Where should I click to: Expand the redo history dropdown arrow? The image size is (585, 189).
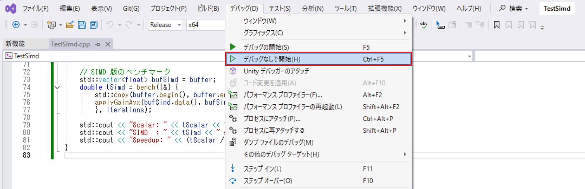pos(139,25)
